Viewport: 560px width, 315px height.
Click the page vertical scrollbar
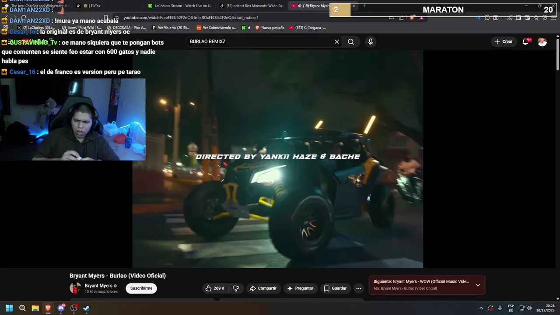pos(558,55)
